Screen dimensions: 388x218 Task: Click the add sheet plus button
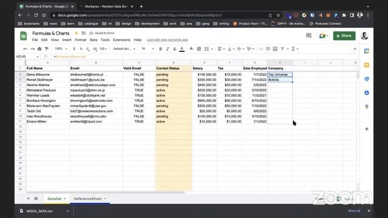28,199
